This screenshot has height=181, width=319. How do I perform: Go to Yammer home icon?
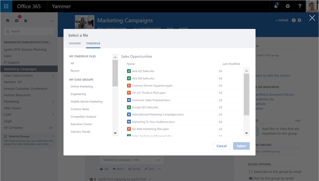(x=7, y=21)
